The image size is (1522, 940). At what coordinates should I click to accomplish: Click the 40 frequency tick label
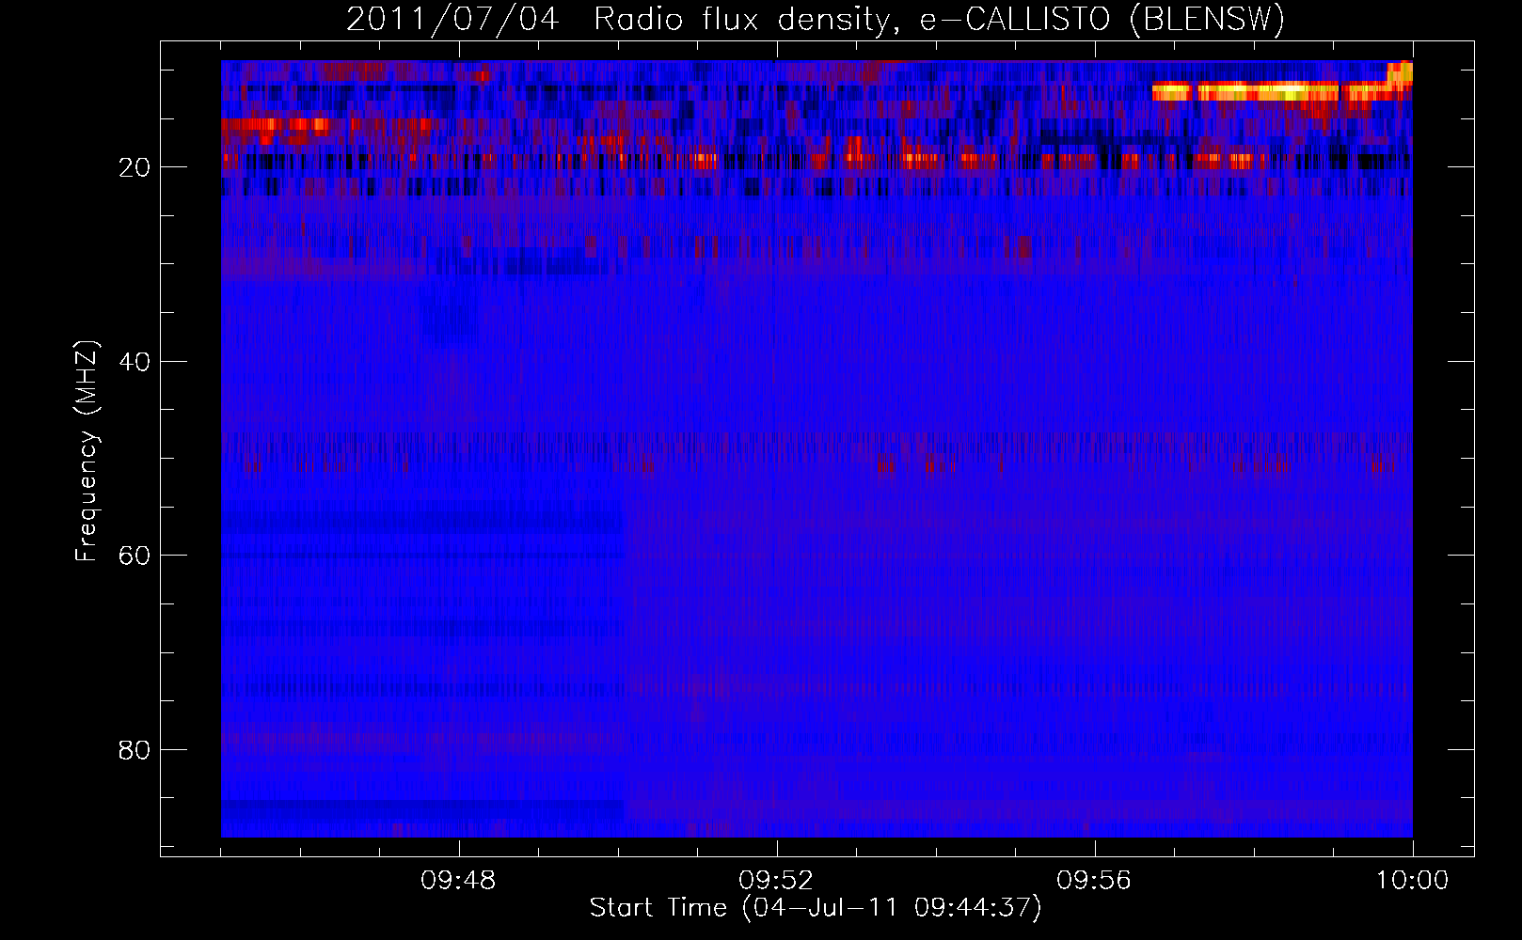[135, 362]
